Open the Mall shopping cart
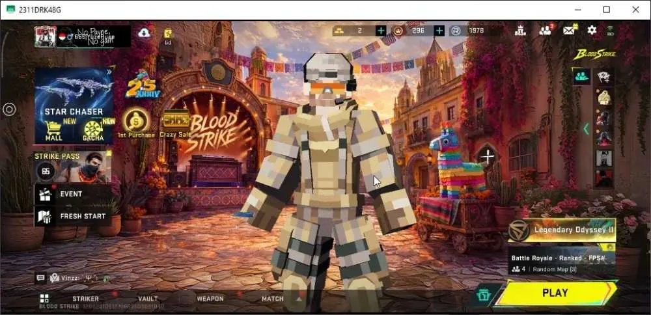Image resolution: width=651 pixels, height=315 pixels. pyautogui.click(x=53, y=131)
